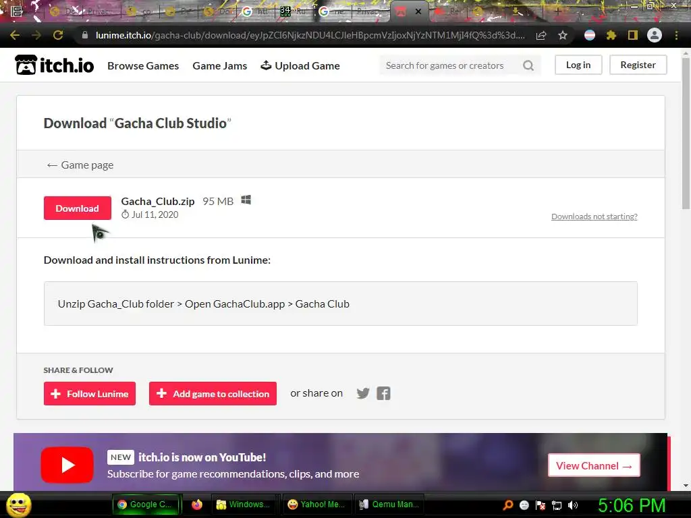The width and height of the screenshot is (691, 518).
Task: Click the tab search icon at top-left
Action: [x=16, y=11]
